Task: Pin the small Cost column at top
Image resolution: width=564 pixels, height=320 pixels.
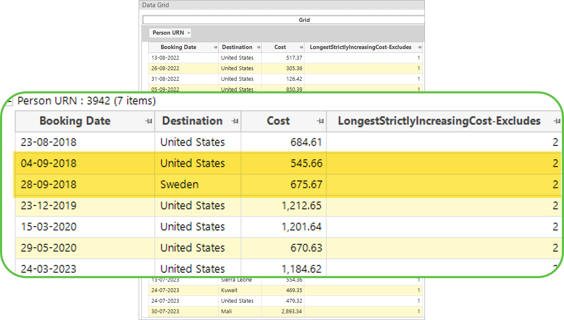Action: (x=301, y=47)
